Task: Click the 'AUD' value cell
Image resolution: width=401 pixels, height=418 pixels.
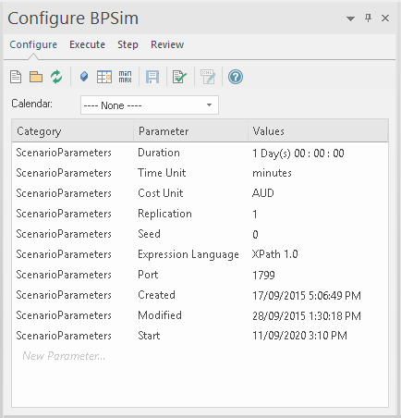Action: point(263,193)
